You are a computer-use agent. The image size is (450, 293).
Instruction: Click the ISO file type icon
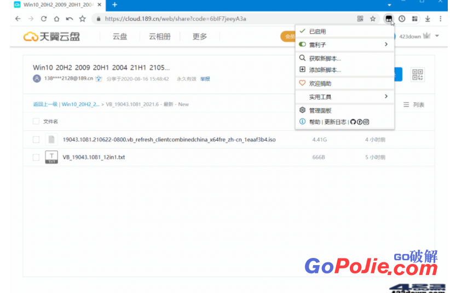[x=51, y=140]
